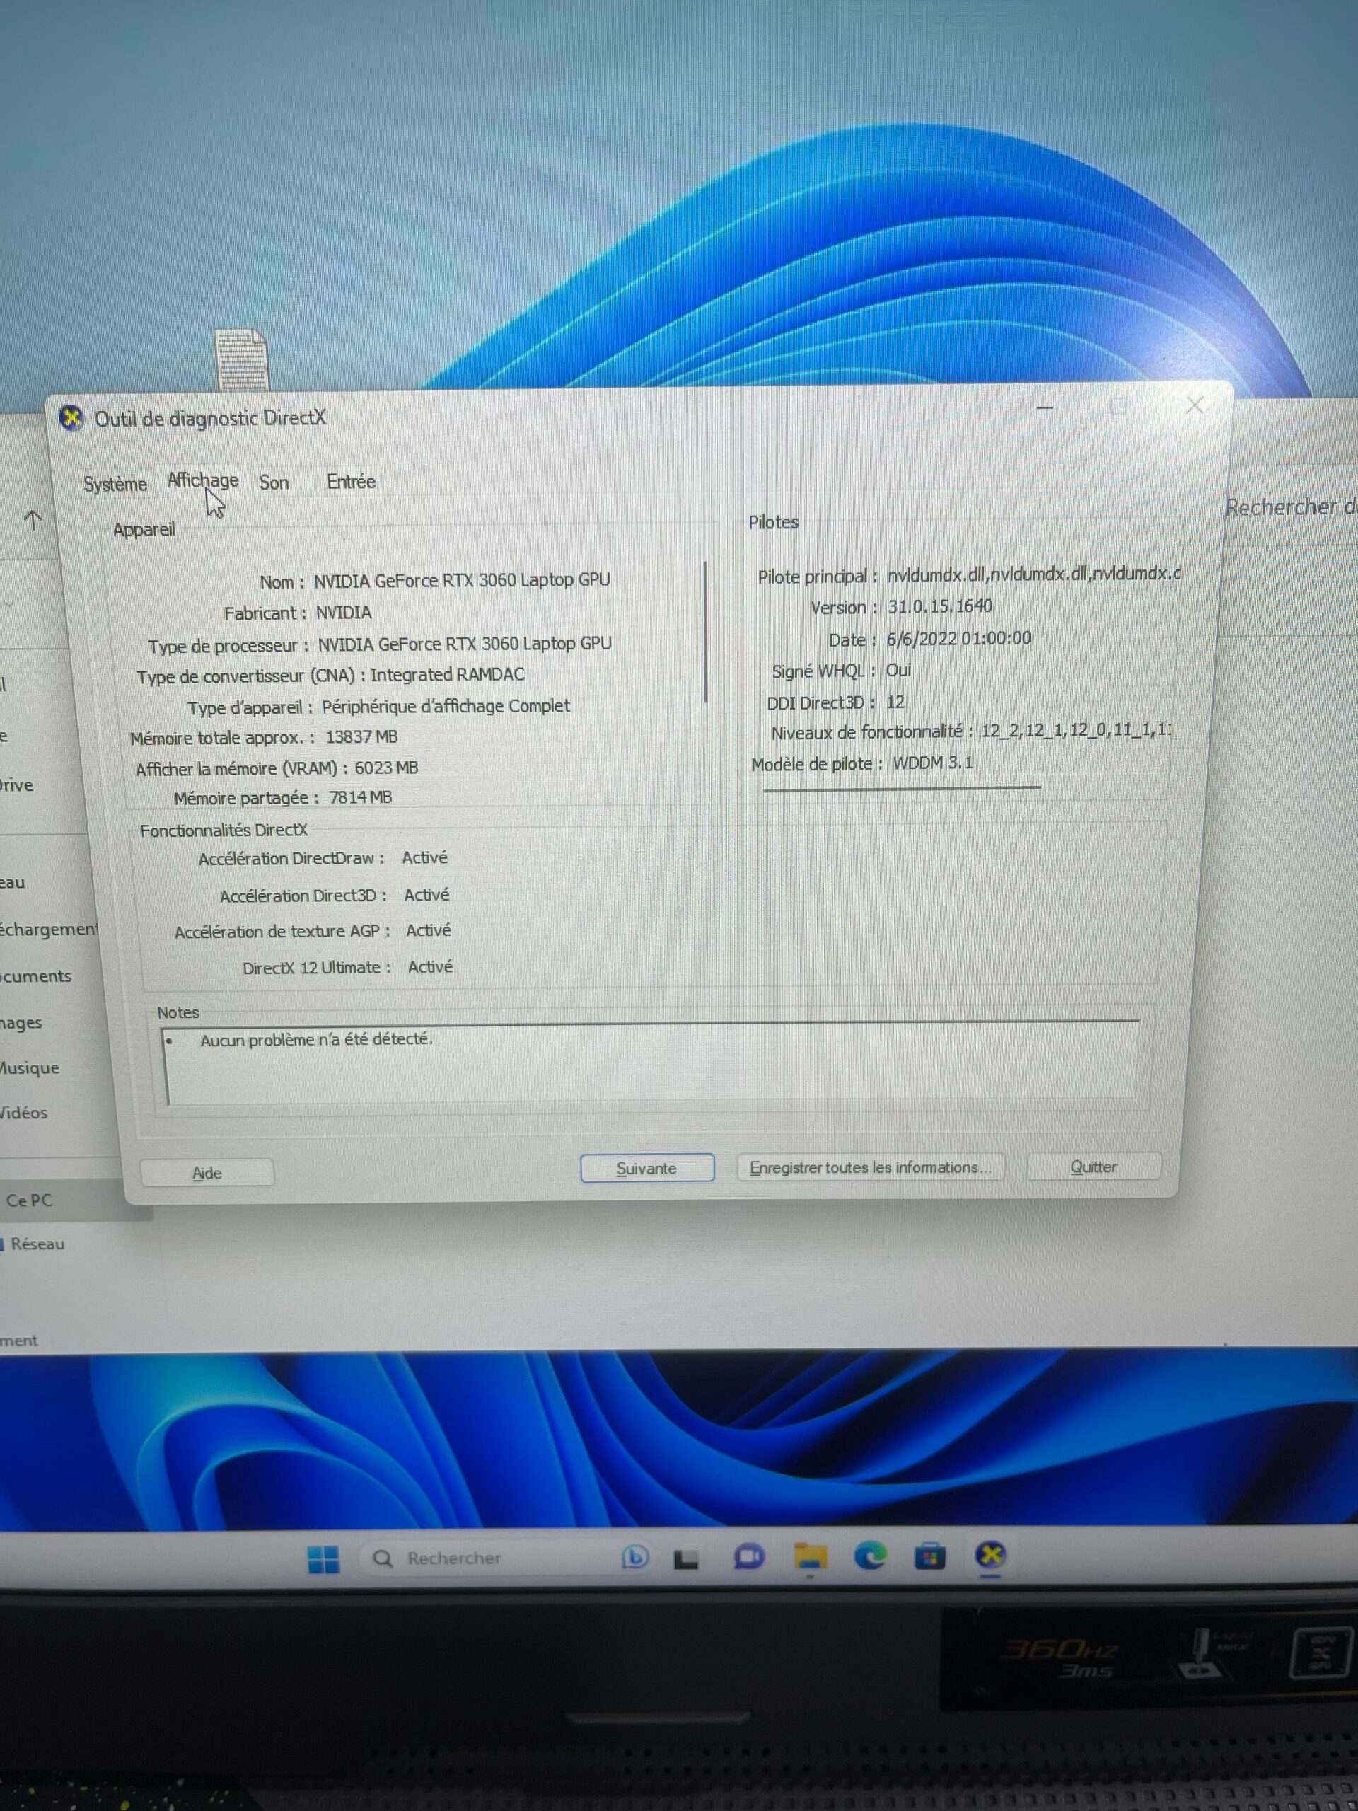
Task: Click the up arrow in File Explorer
Action: (x=33, y=519)
